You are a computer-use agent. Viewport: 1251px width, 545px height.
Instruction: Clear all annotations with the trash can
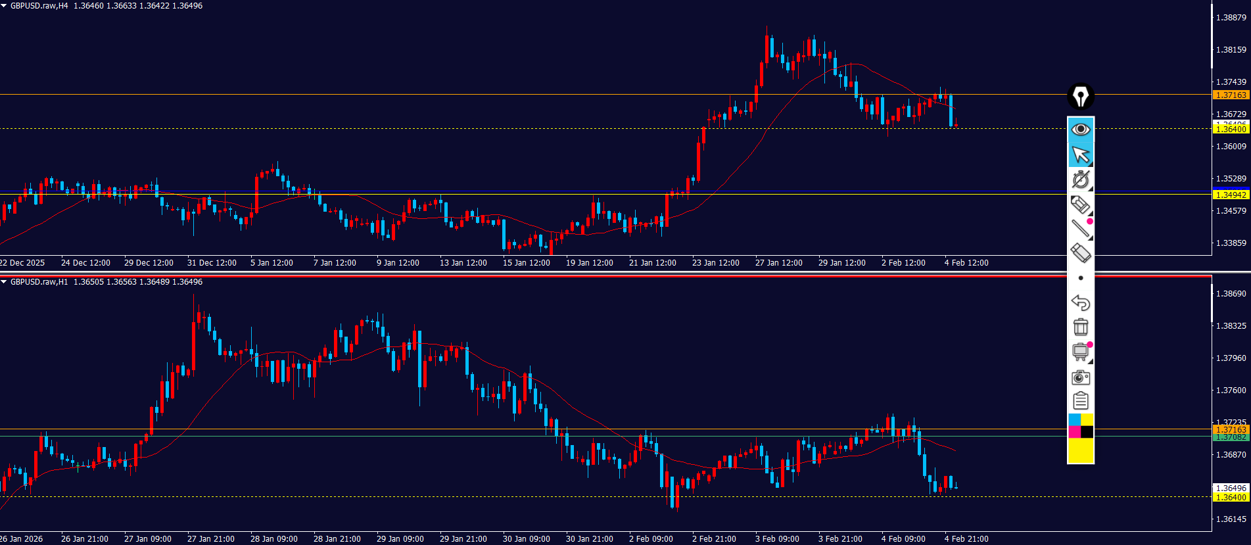(x=1081, y=327)
